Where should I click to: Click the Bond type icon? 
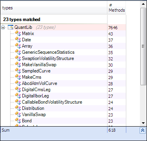[x=18, y=121]
